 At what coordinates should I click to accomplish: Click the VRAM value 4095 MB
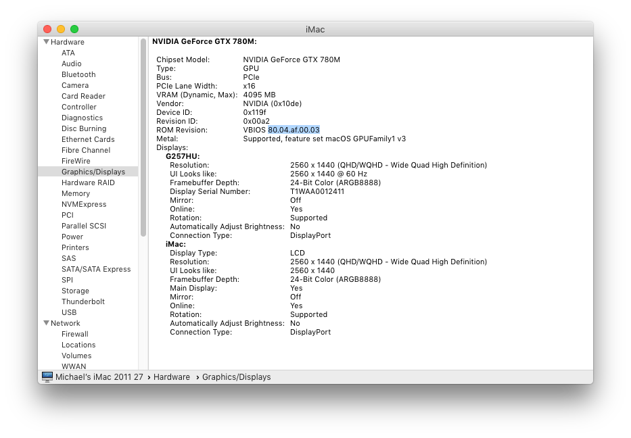[259, 95]
